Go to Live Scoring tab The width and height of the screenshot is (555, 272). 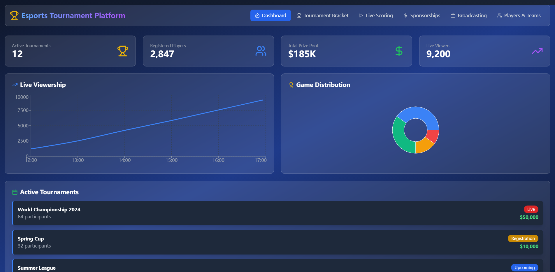pos(376,15)
